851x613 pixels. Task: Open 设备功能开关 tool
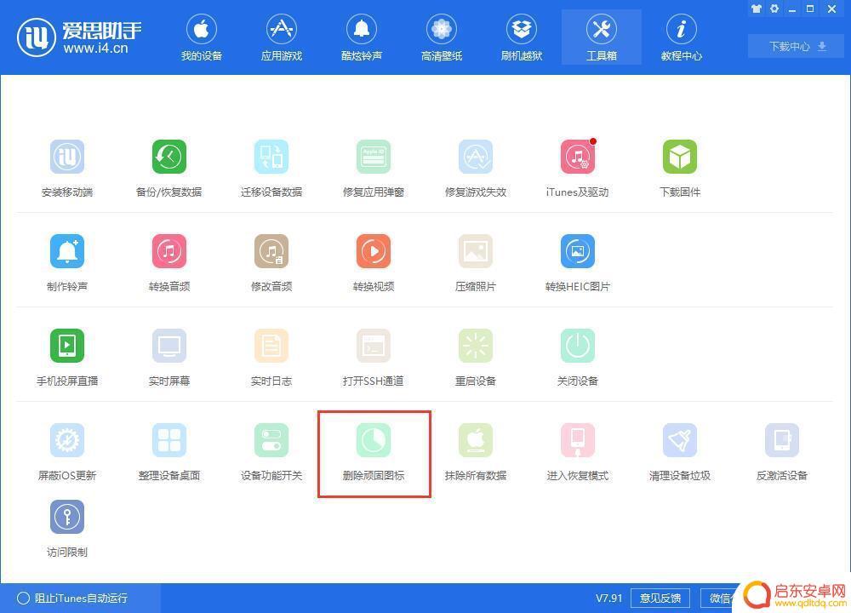point(271,452)
